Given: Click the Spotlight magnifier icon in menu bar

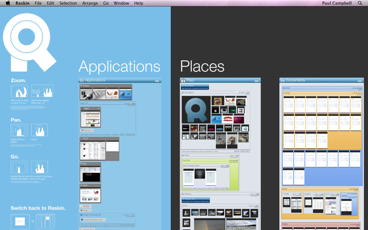Looking at the screenshot, I should pyautogui.click(x=360, y=3).
